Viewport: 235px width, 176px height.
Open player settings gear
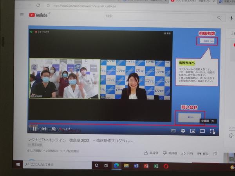[183, 131]
